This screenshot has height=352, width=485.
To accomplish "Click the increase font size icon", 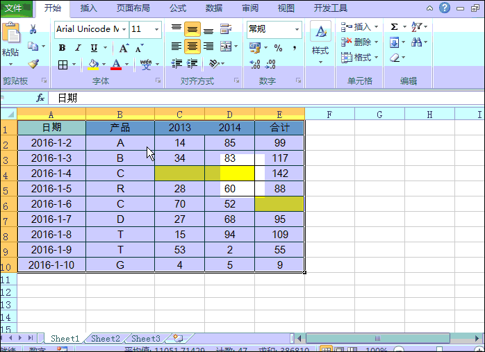I will coord(124,48).
